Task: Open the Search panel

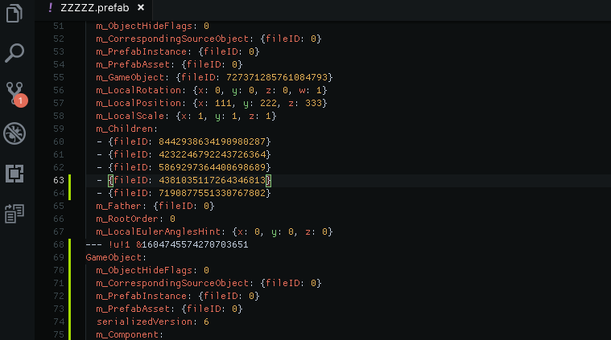Action: 14,53
